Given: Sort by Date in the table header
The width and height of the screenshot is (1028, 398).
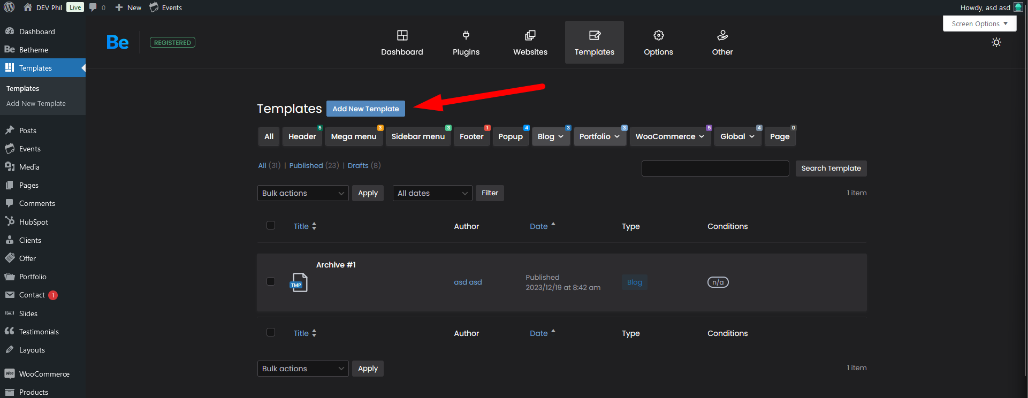Looking at the screenshot, I should [x=543, y=226].
